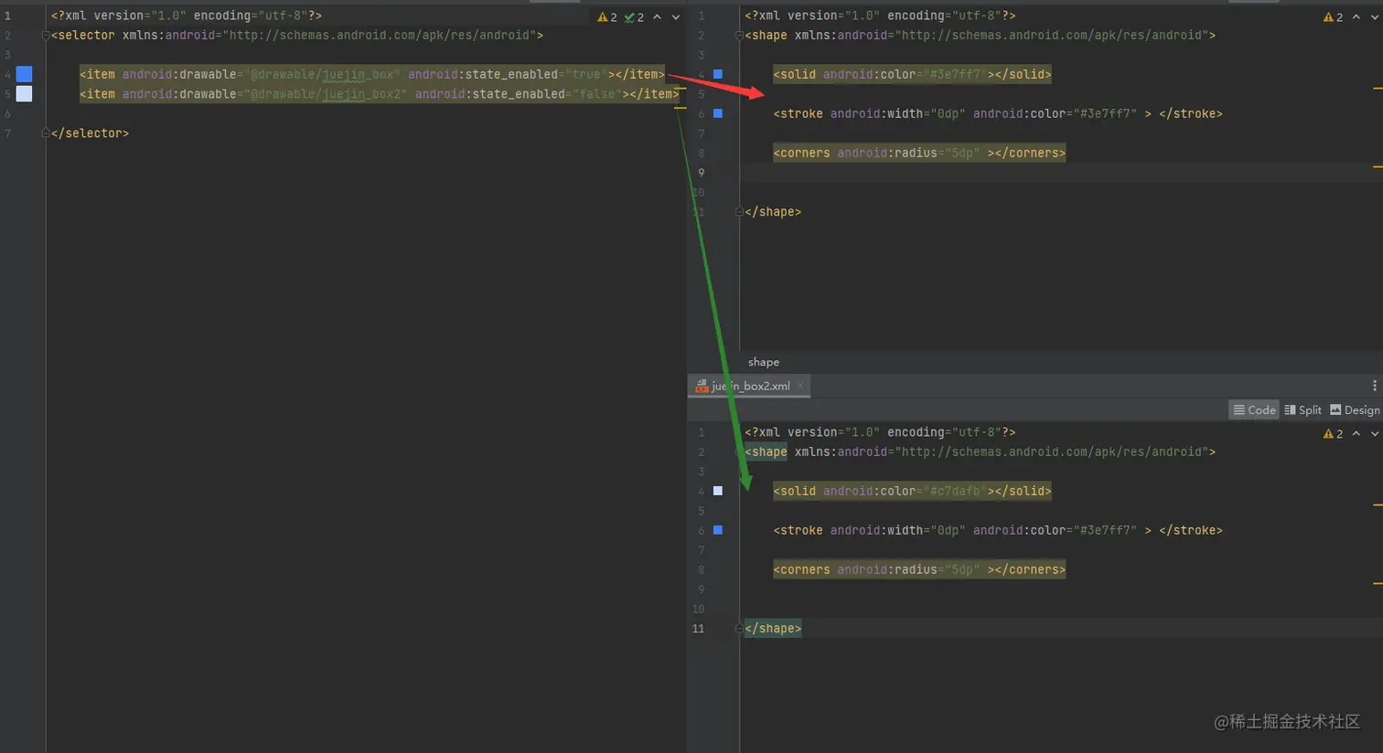1383x753 pixels.
Task: Click the green typo checkmark indicator in left editor
Action: 634,17
